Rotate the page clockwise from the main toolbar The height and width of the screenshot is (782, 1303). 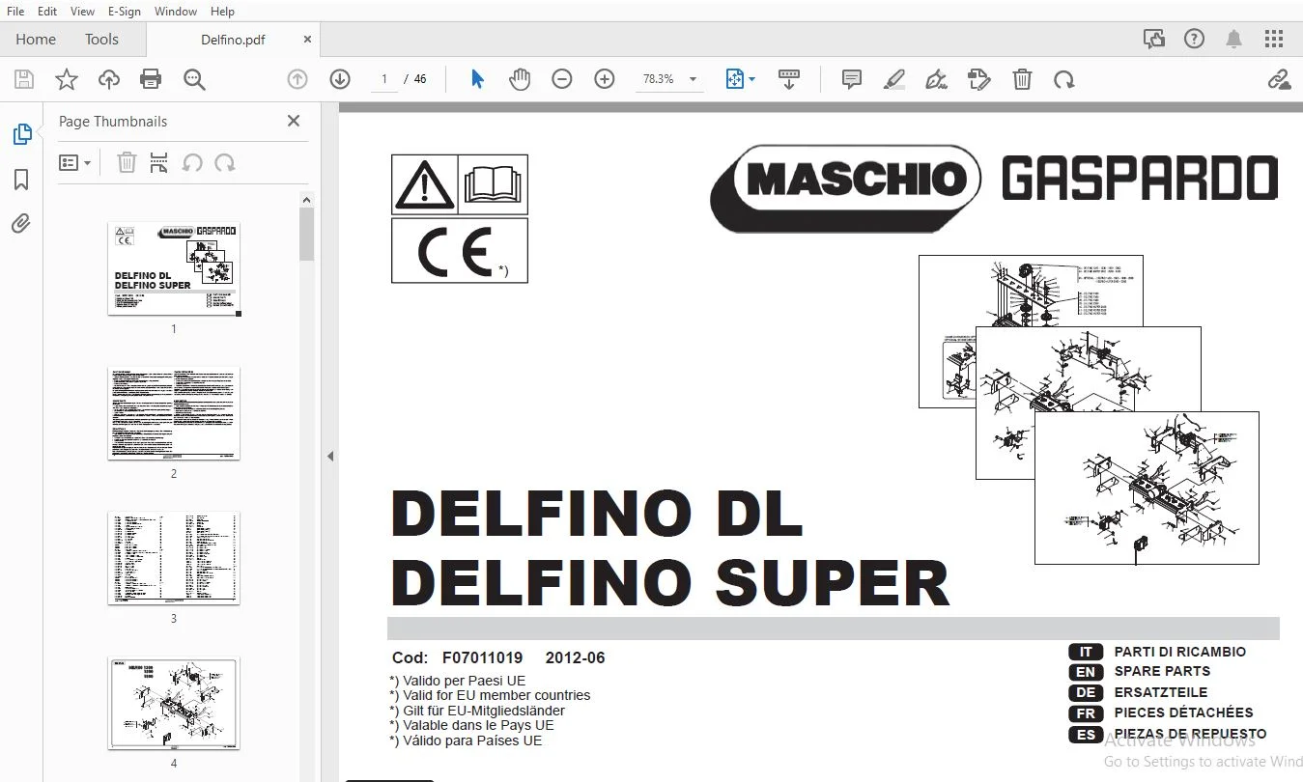coord(1064,79)
